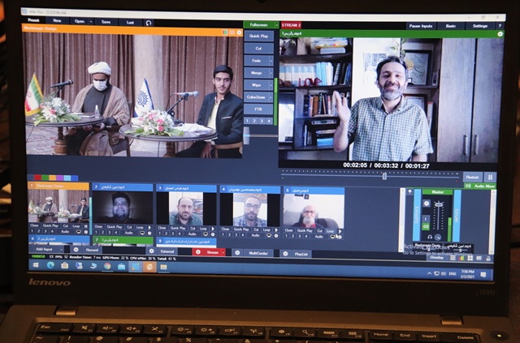520x343 pixels.
Task: Open the Preset menu at top left
Action: (36, 21)
